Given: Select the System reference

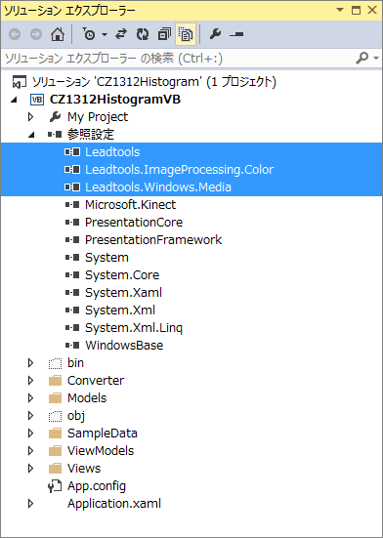Looking at the screenshot, I should pyautogui.click(x=106, y=258).
